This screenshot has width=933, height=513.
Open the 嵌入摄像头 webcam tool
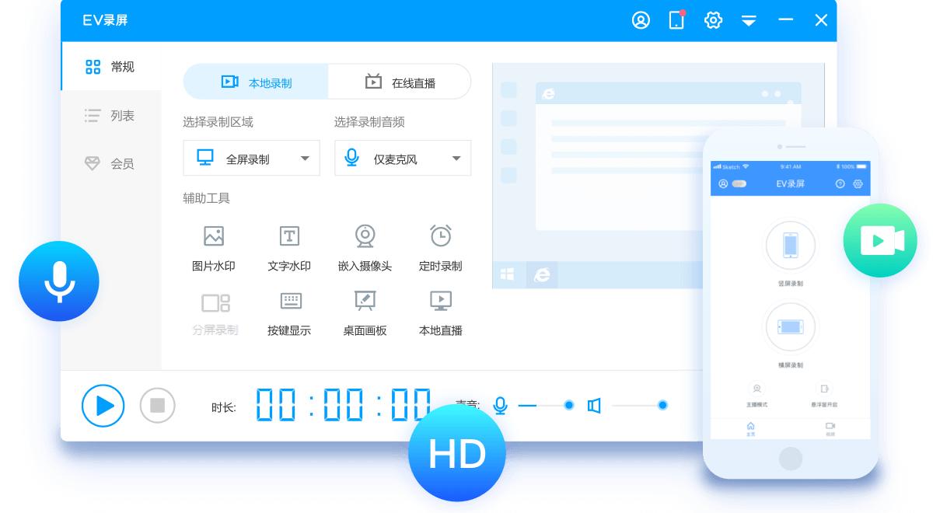tap(365, 248)
